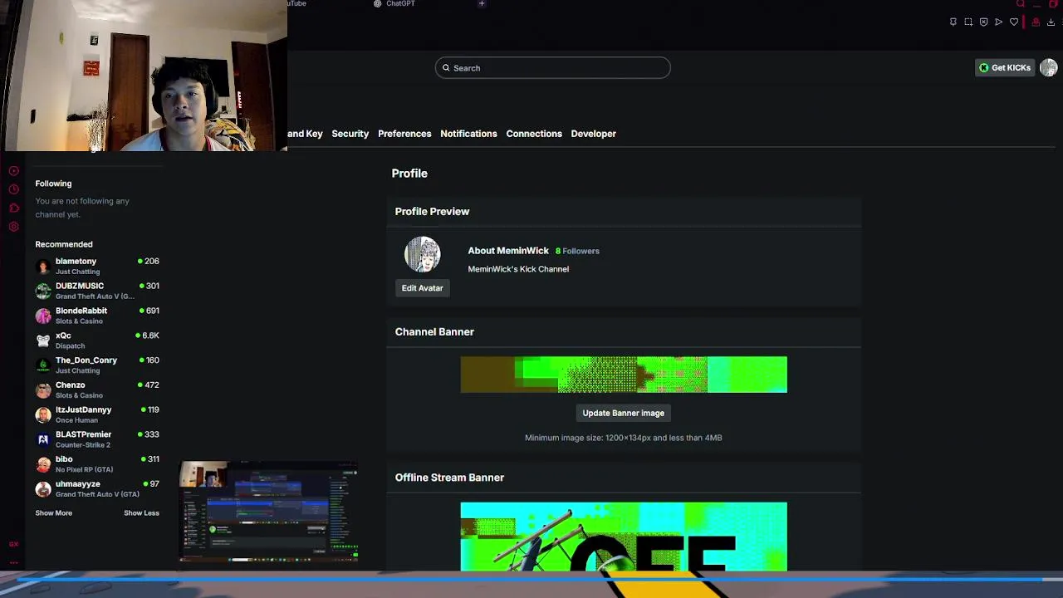Click xQc's channel avatar

pos(43,341)
